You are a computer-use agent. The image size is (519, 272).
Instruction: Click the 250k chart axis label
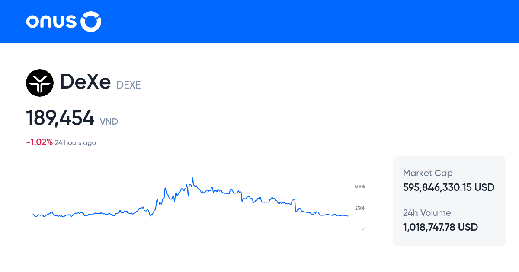tap(360, 208)
